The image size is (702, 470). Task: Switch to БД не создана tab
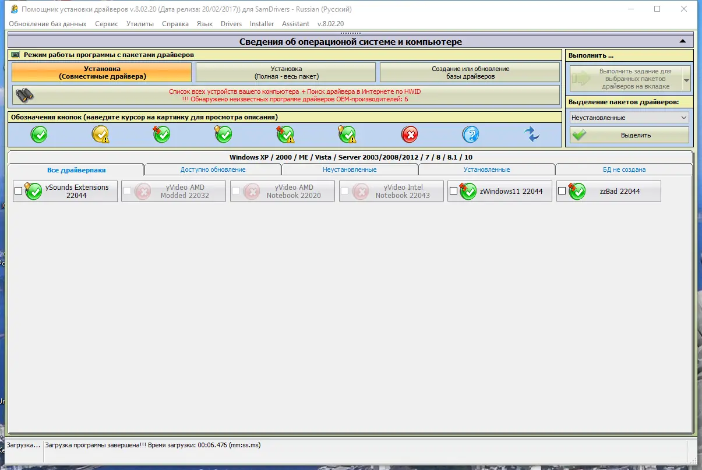click(x=624, y=169)
